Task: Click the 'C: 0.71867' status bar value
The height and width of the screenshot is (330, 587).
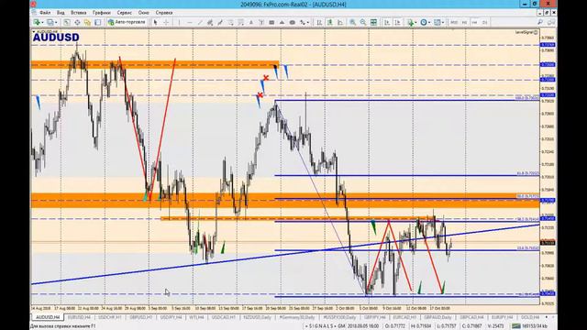Action: tap(471, 326)
